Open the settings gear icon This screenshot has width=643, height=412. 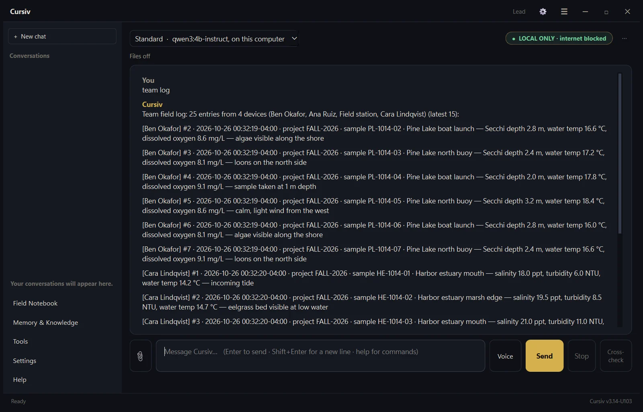click(543, 12)
